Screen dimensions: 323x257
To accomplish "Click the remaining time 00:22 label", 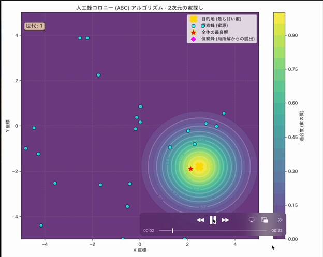I will [x=276, y=230].
